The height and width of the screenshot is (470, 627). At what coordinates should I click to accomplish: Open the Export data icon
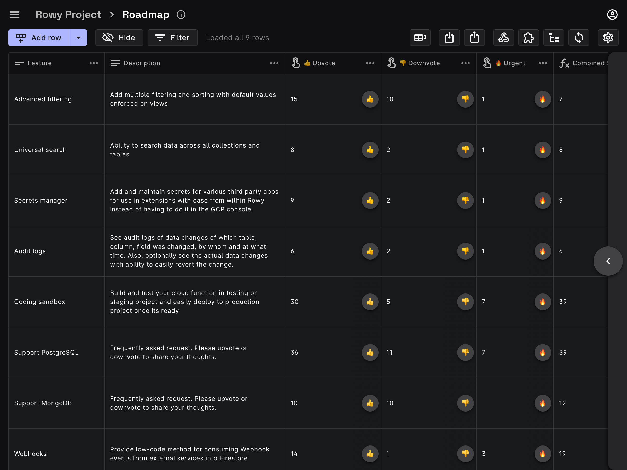[474, 37]
